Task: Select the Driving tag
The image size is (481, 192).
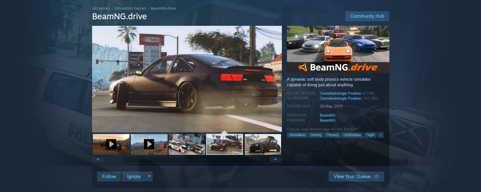Action: click(316, 135)
